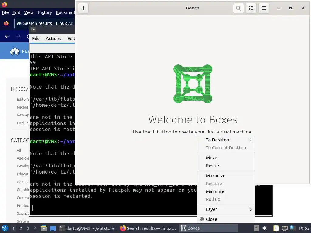This screenshot has width=311, height=233.
Task: Click the update notifier tray icon
Action: point(292,228)
